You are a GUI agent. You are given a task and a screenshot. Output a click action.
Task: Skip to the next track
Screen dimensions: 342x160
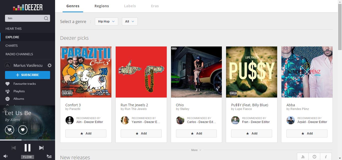click(x=41, y=148)
